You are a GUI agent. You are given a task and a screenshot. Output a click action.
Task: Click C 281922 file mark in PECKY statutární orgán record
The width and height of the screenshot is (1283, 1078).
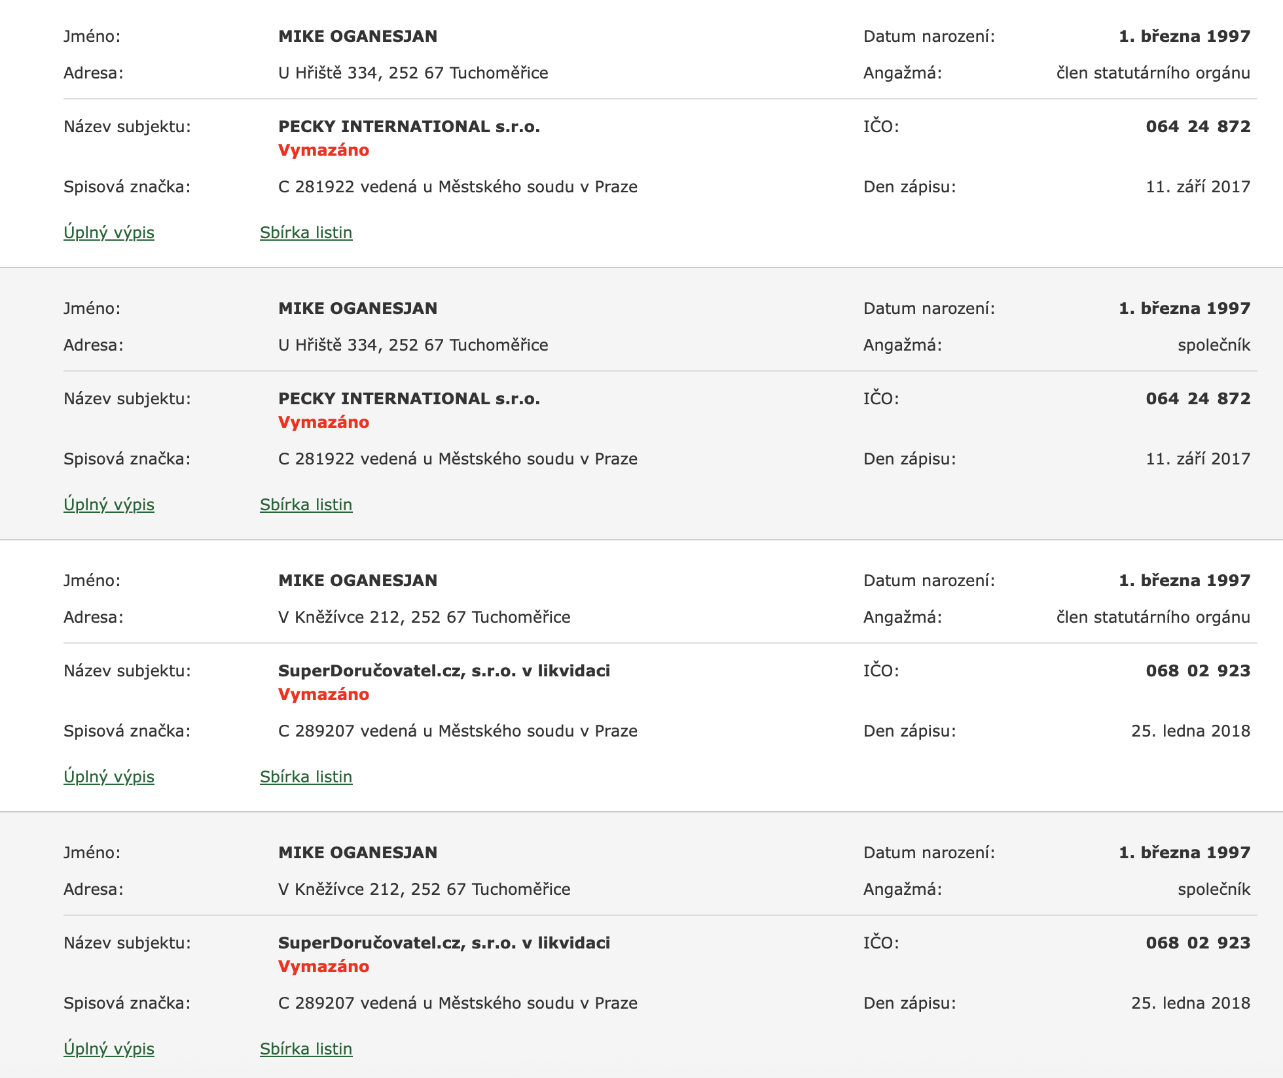(x=458, y=186)
